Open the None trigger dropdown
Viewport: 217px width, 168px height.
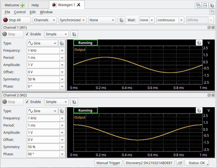[102, 20]
